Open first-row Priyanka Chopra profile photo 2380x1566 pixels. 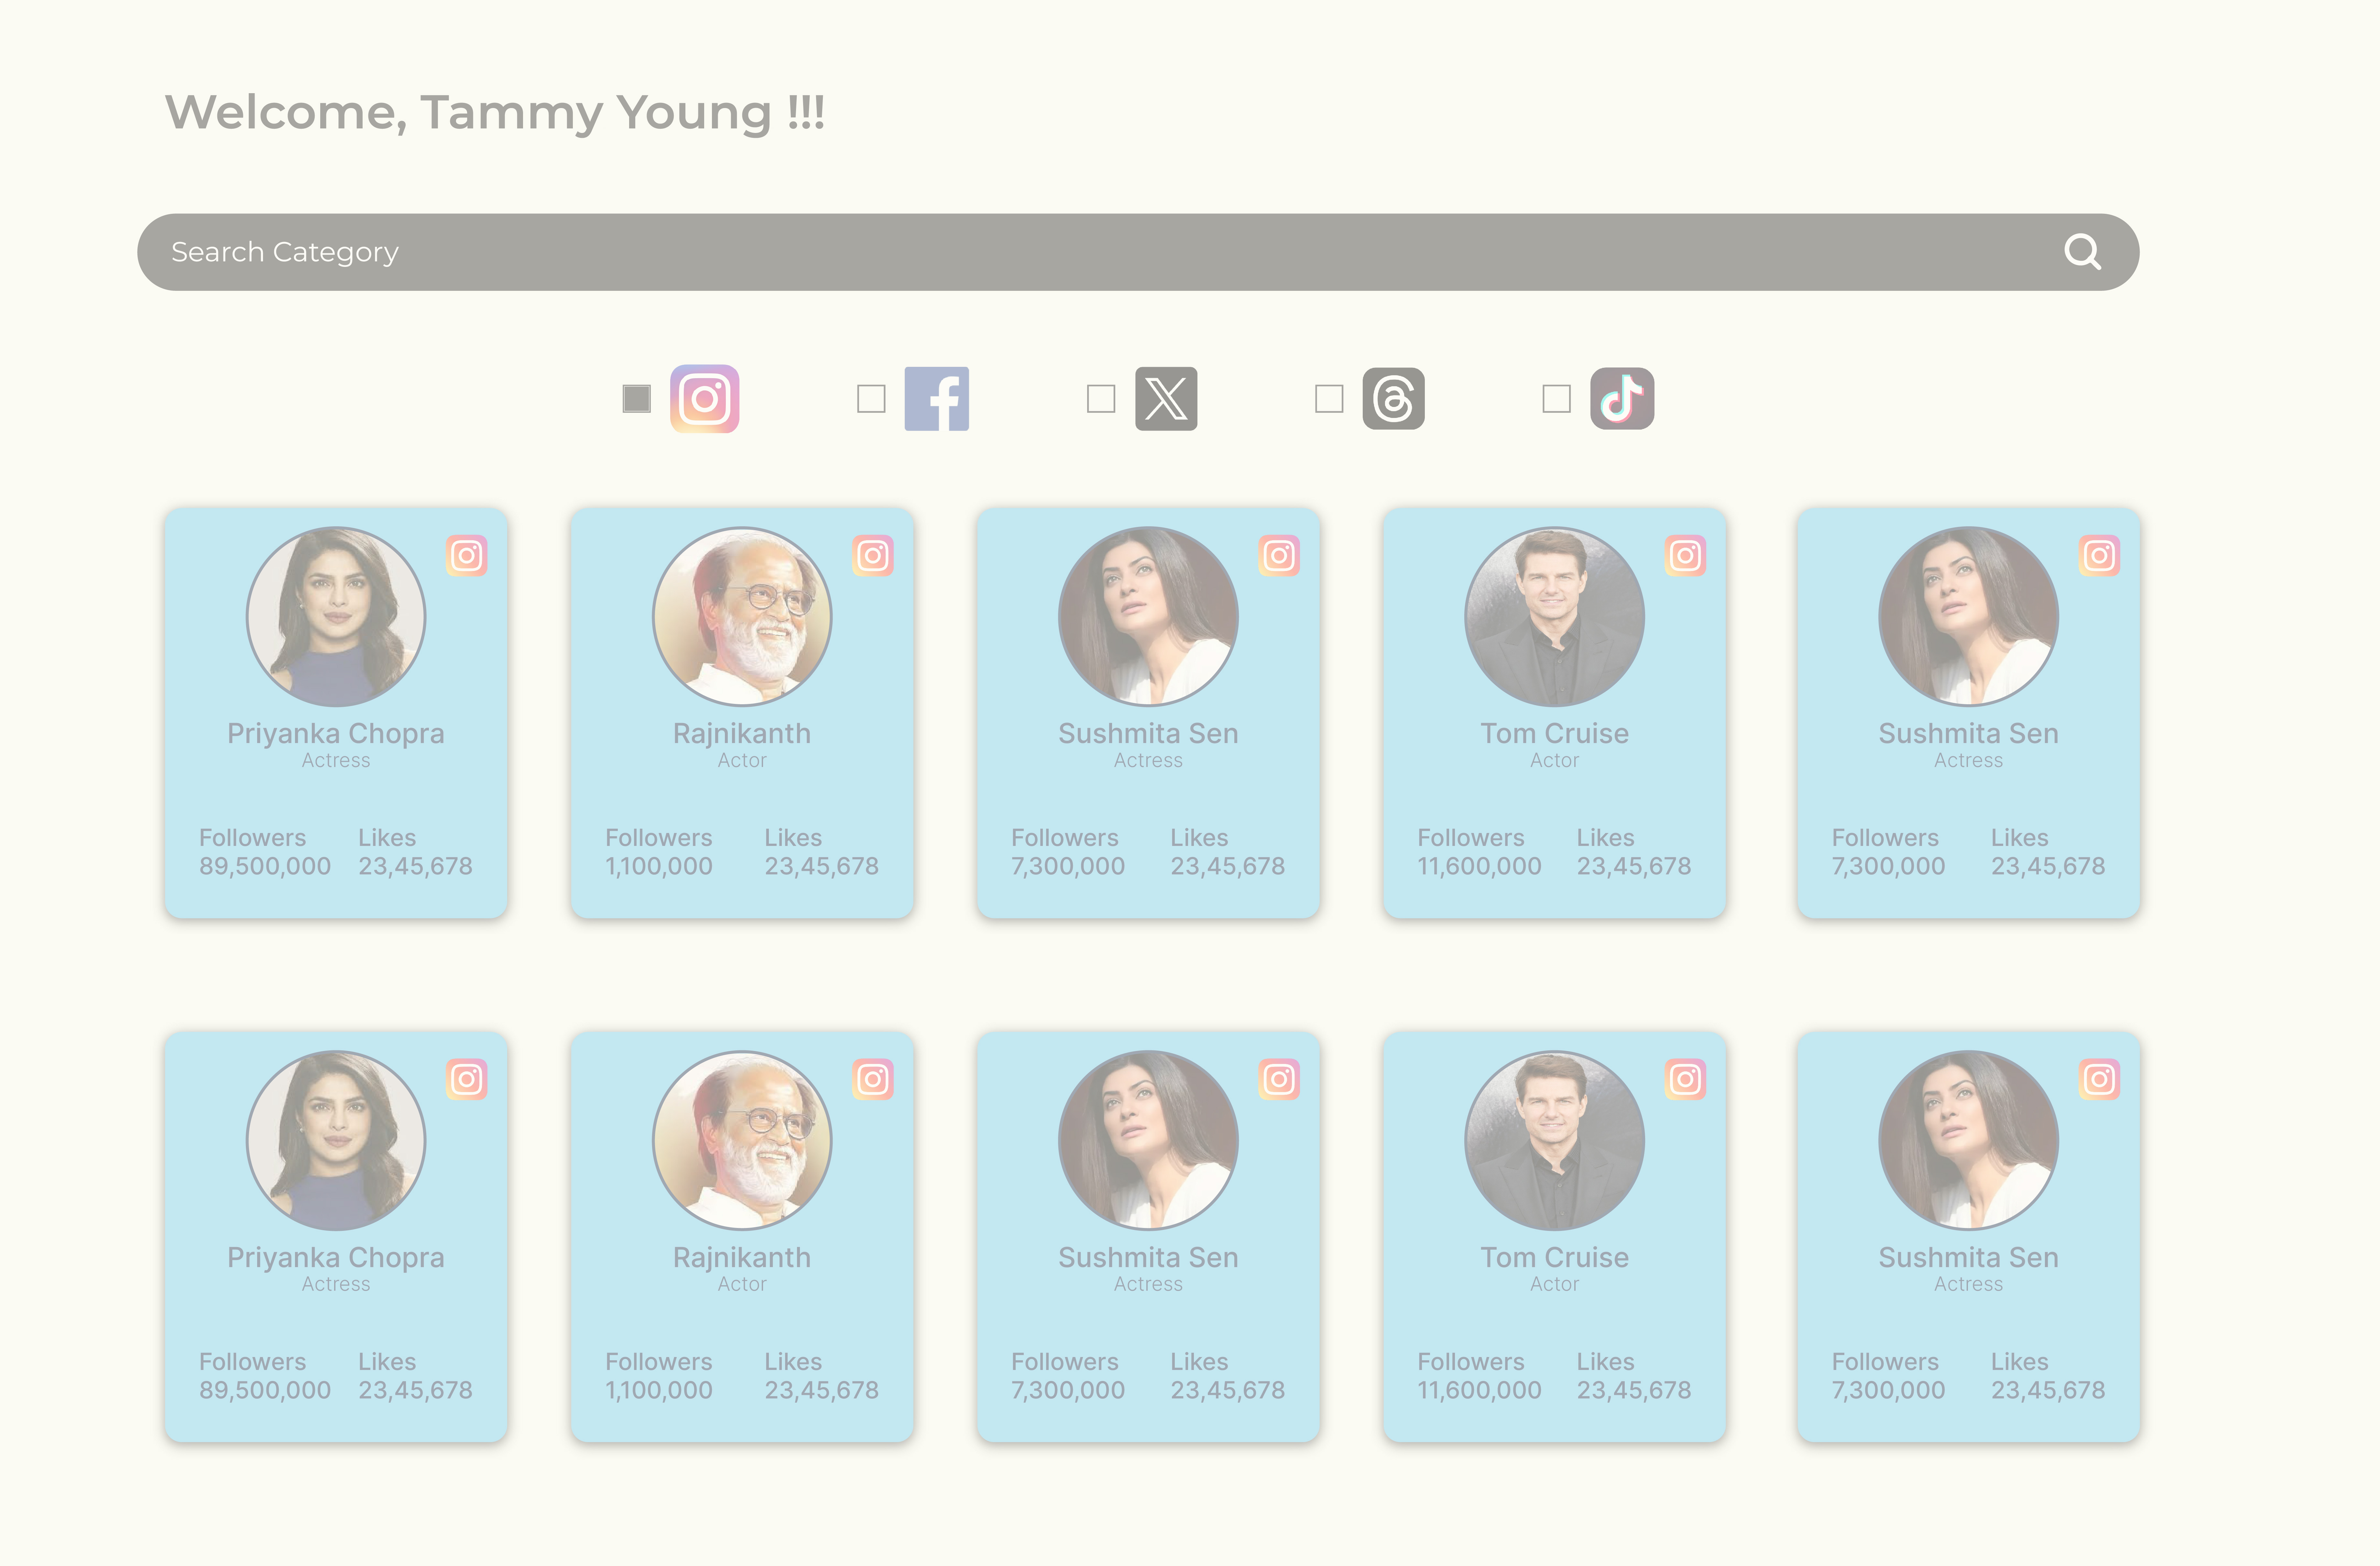tap(336, 616)
